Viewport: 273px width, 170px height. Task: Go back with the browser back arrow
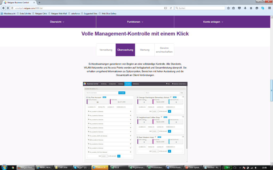click(x=3, y=8)
